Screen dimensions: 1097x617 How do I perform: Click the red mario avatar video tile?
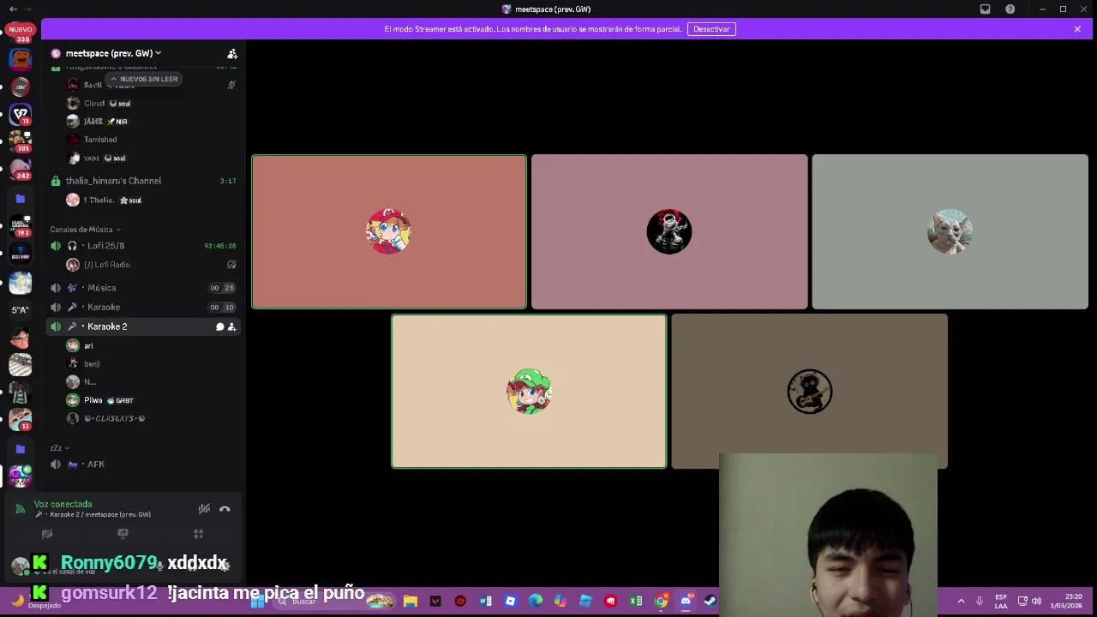[x=389, y=231]
